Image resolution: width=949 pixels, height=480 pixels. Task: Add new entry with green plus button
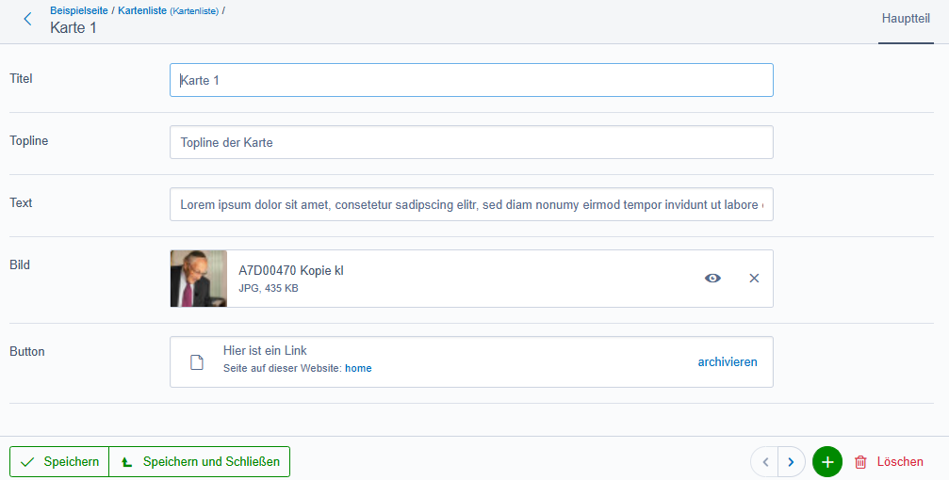[826, 462]
